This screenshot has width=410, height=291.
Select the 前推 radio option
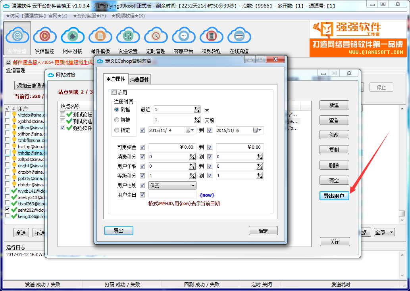pyautogui.click(x=117, y=120)
